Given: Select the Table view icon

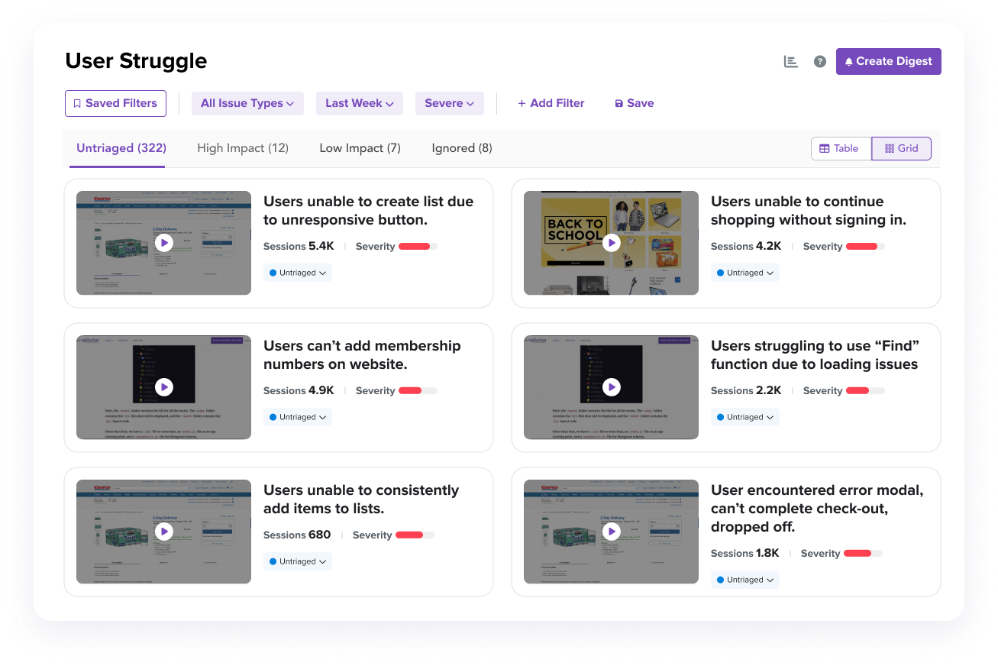Looking at the screenshot, I should [826, 148].
